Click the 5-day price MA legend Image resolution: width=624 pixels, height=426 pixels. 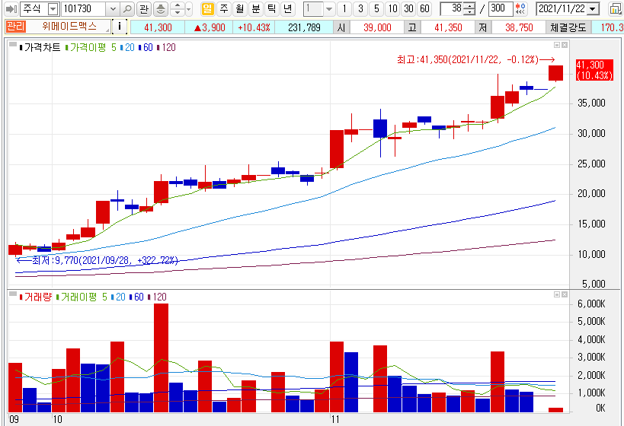point(114,47)
